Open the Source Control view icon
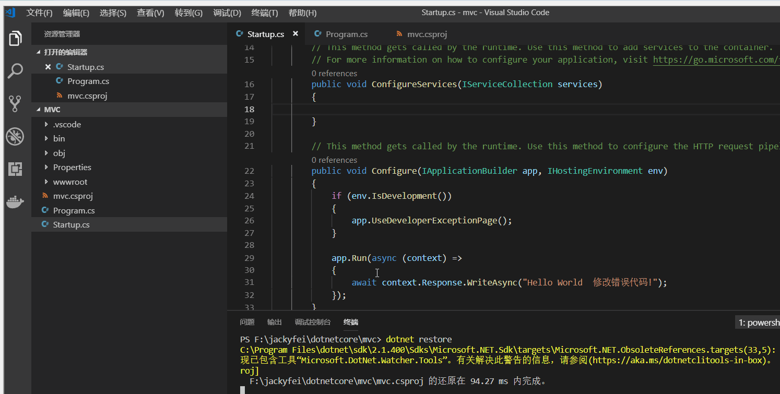This screenshot has height=394, width=780. (x=15, y=104)
